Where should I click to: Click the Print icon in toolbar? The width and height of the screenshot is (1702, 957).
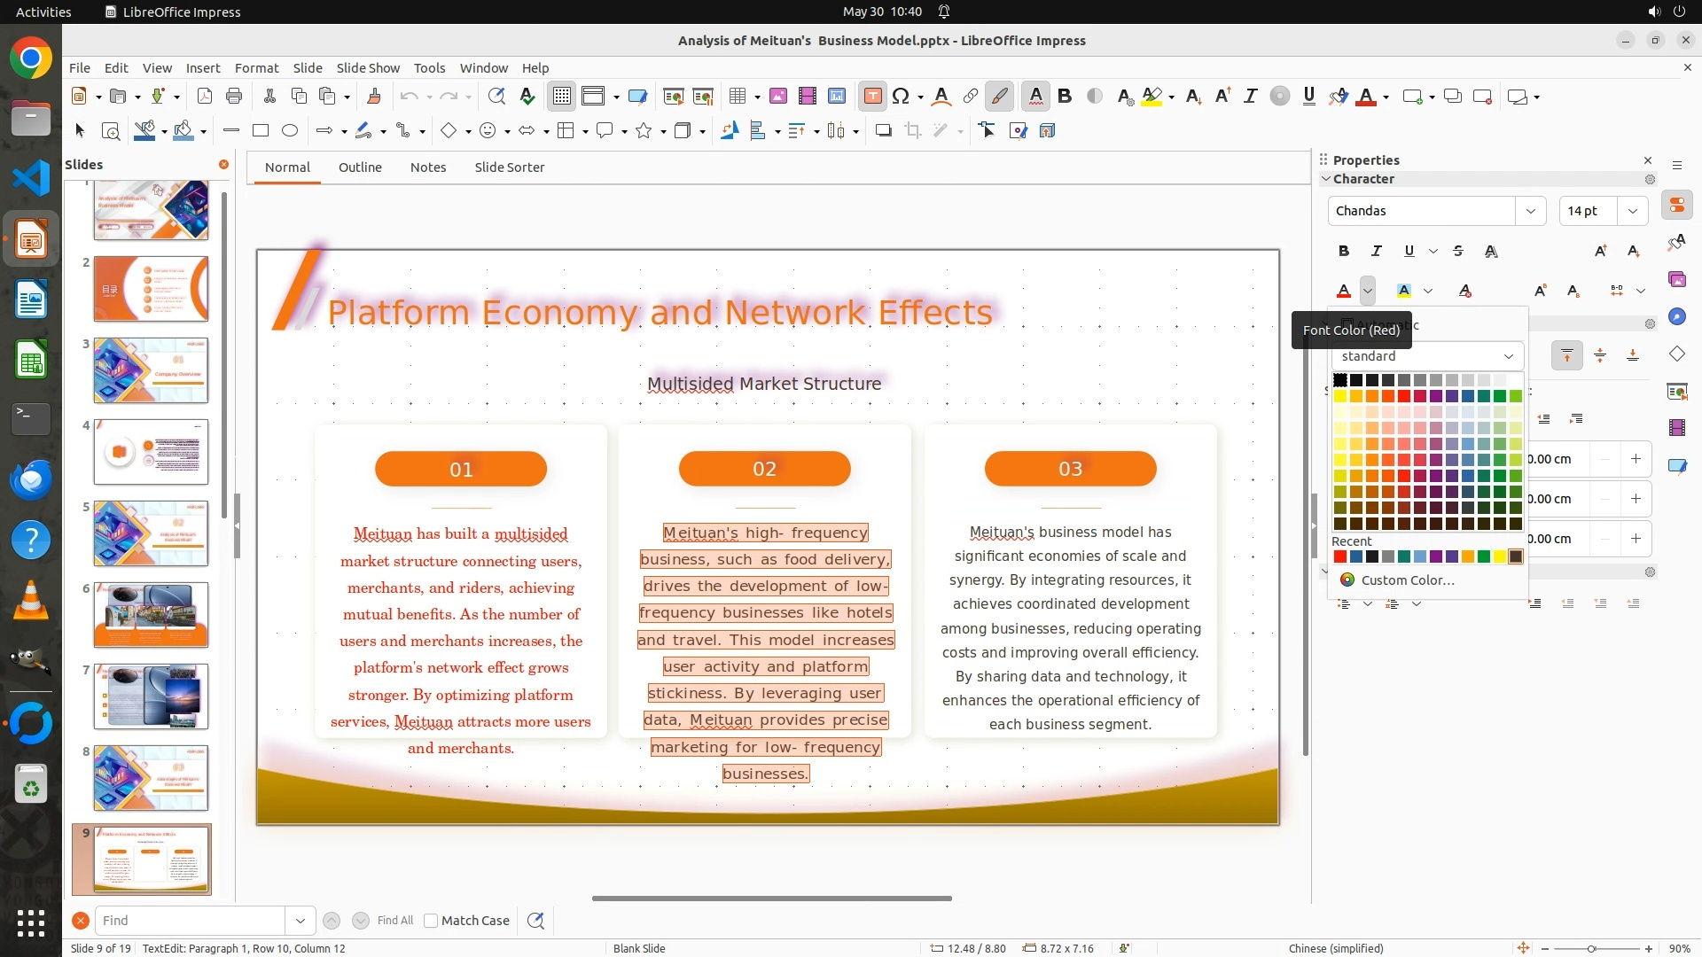(x=234, y=97)
